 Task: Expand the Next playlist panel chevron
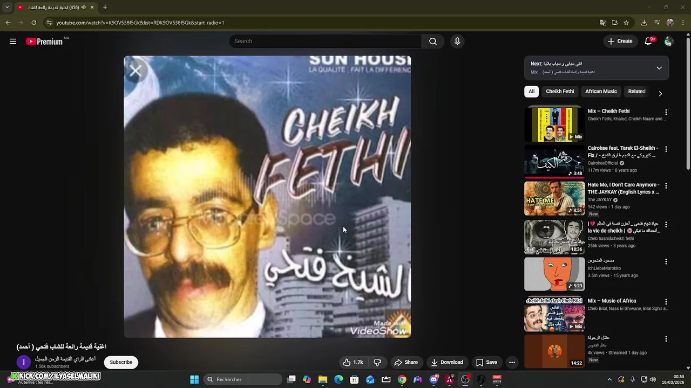[x=659, y=68]
